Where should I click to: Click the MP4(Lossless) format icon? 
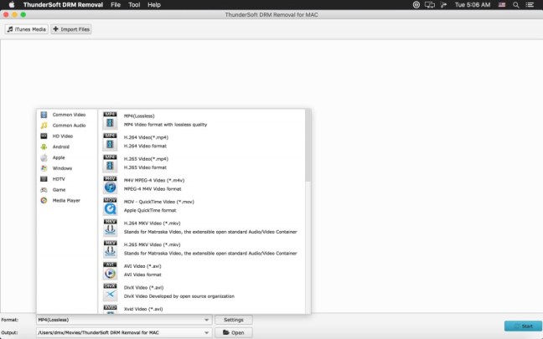pyautogui.click(x=110, y=120)
